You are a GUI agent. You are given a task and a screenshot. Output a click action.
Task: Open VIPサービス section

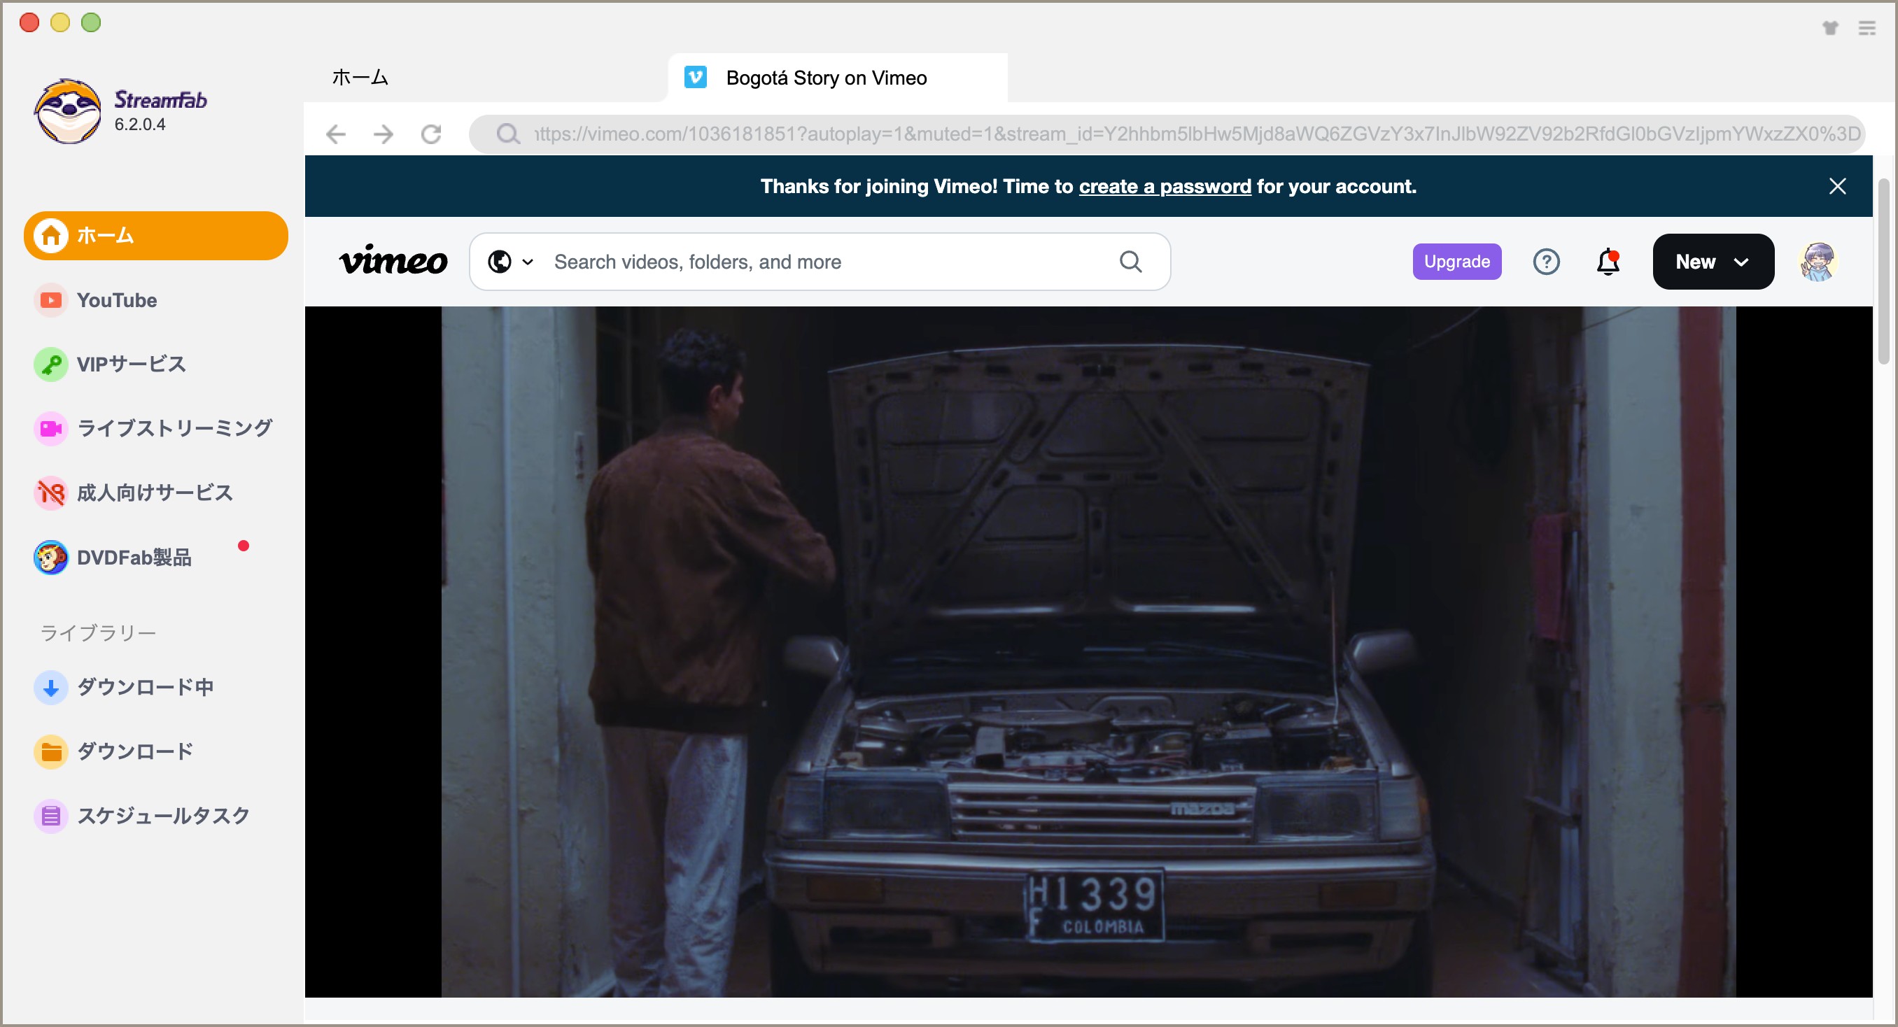tap(155, 364)
